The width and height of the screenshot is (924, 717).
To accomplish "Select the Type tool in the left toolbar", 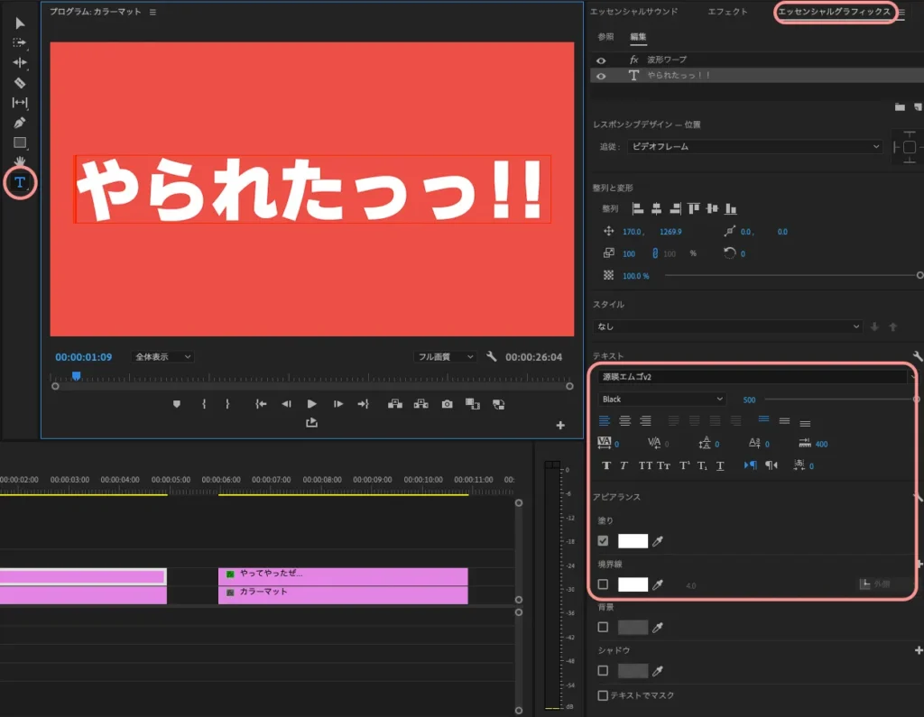I will [x=20, y=183].
